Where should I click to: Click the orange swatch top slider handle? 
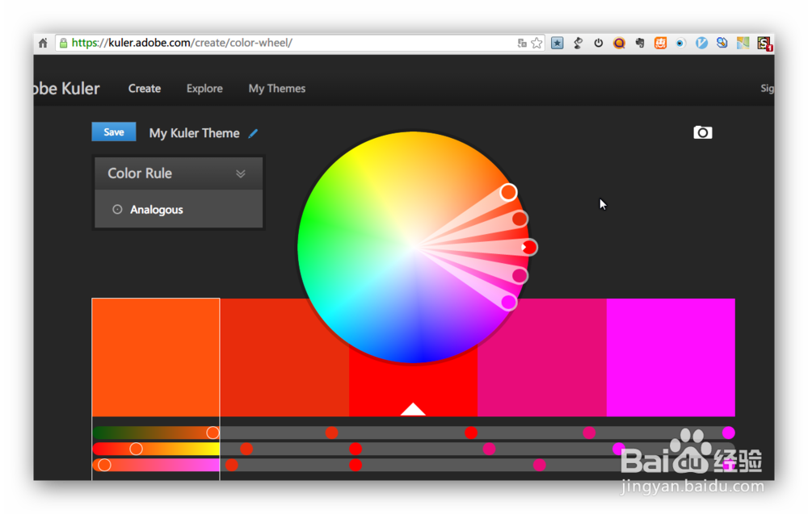pos(213,433)
